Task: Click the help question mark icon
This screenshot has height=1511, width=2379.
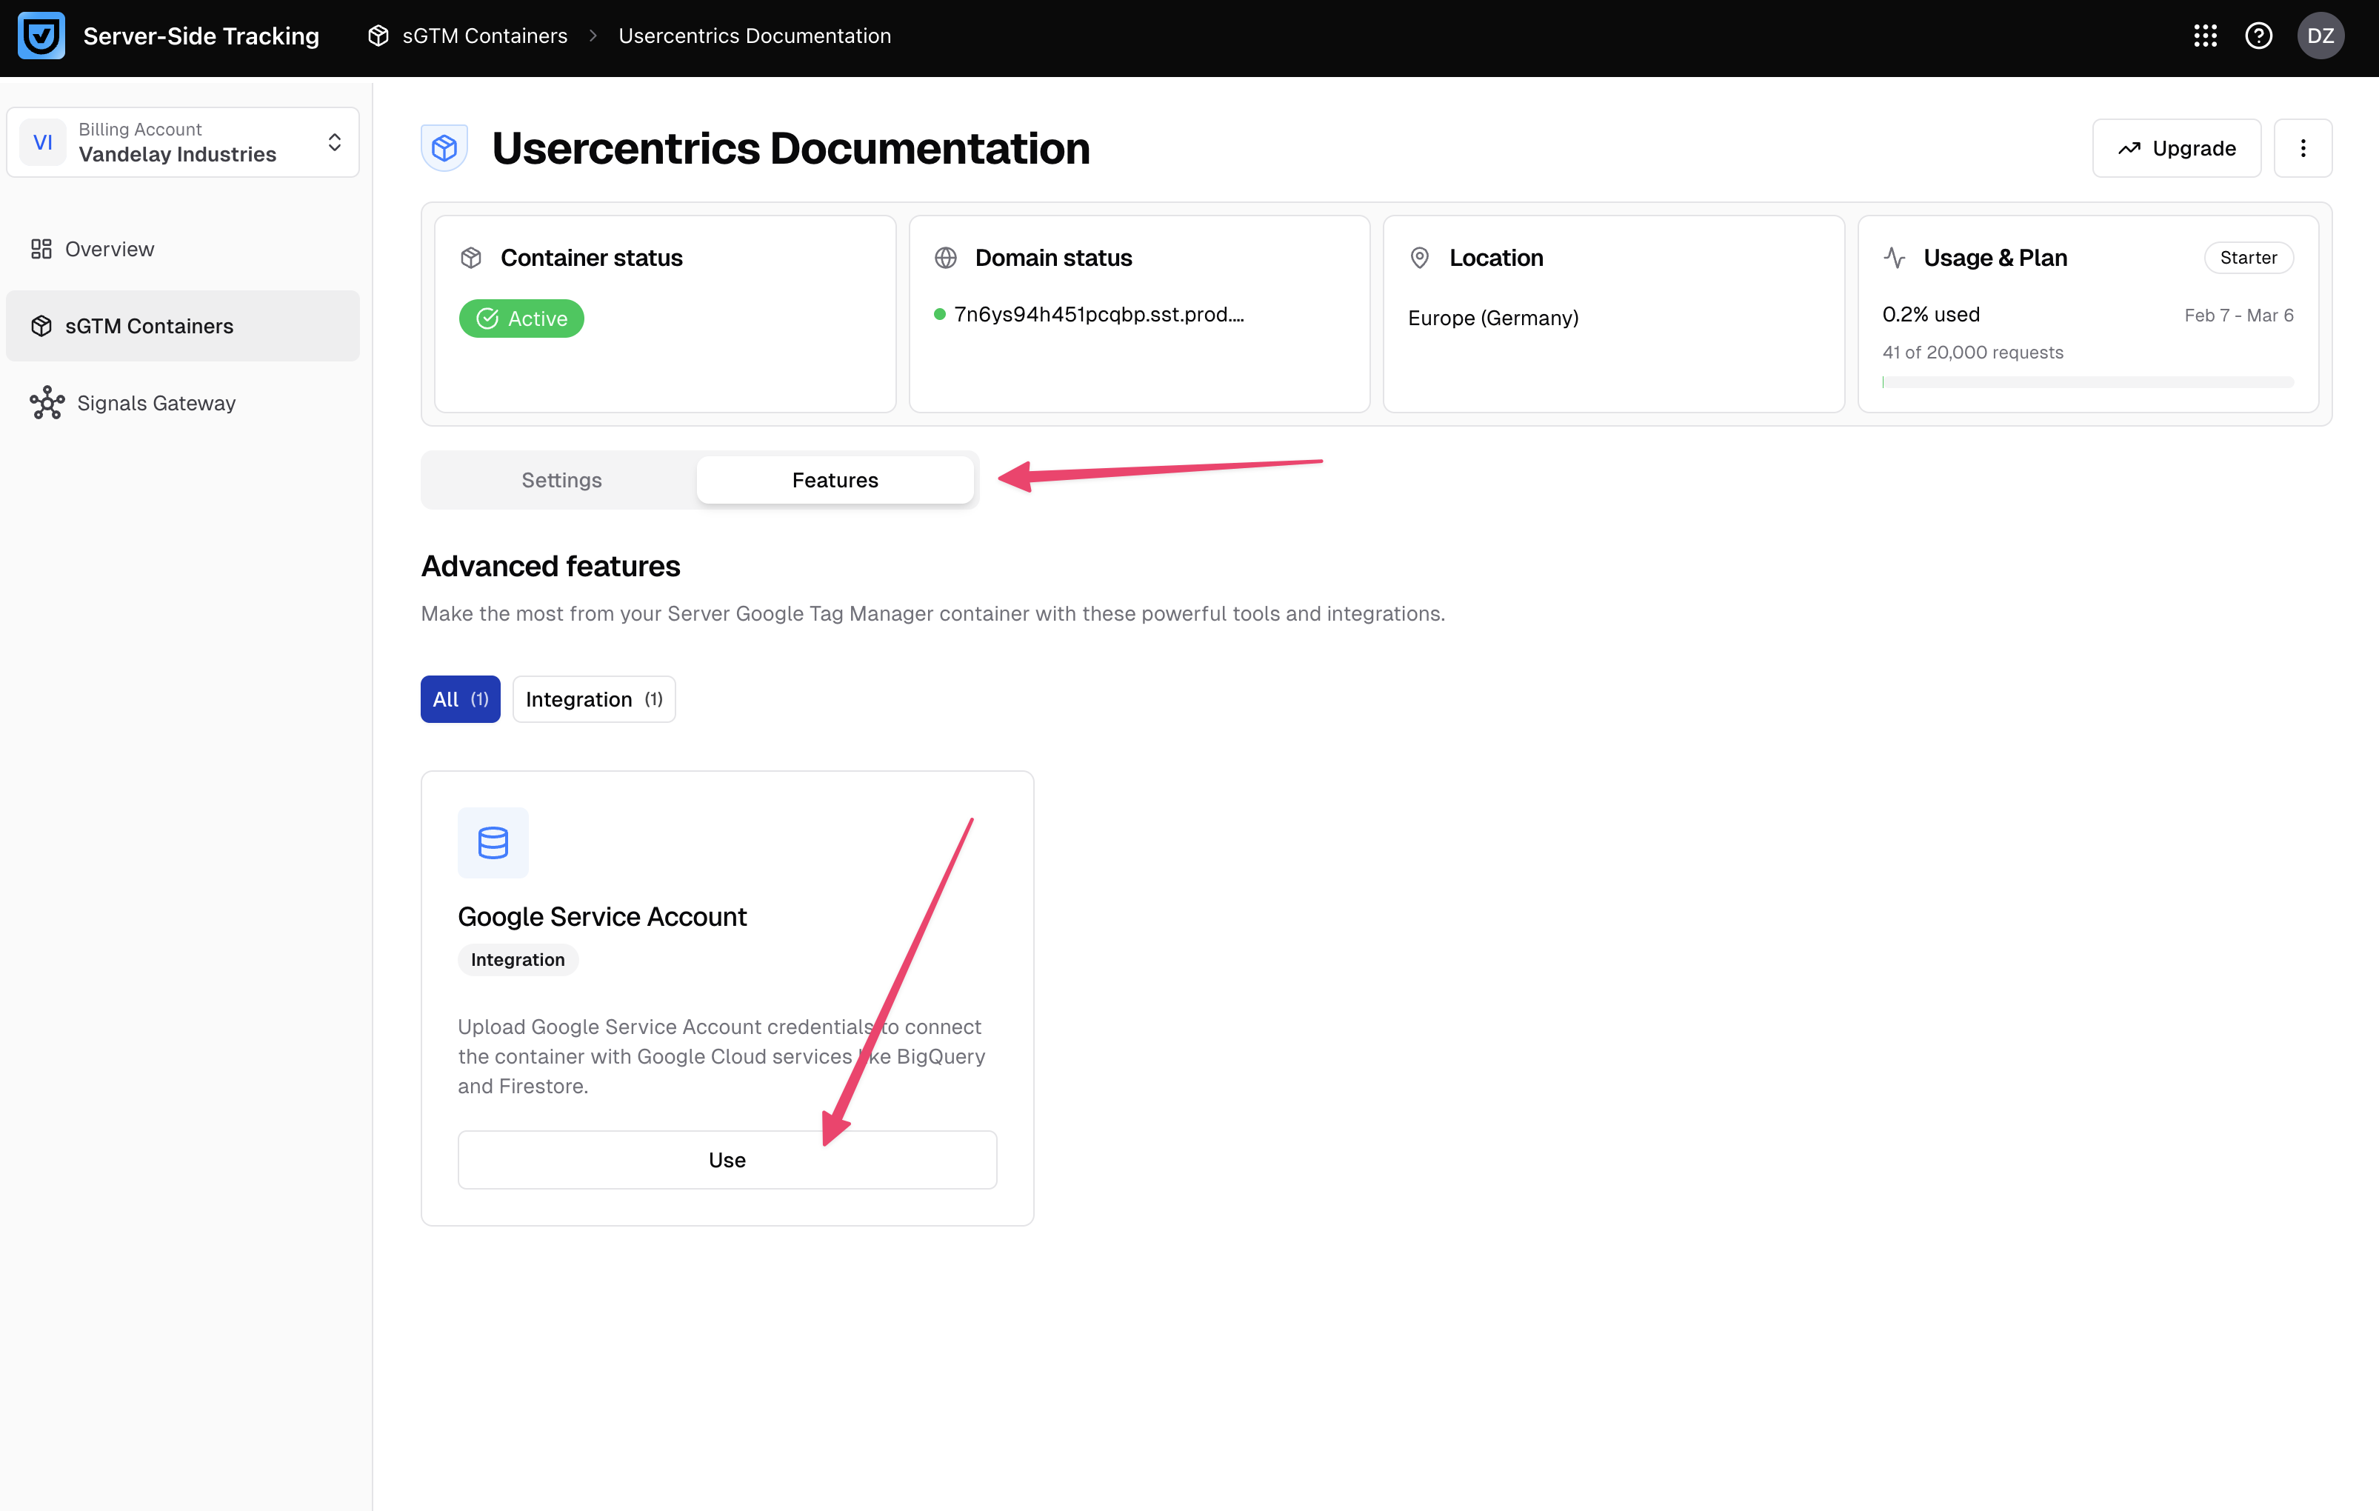Action: (2258, 36)
